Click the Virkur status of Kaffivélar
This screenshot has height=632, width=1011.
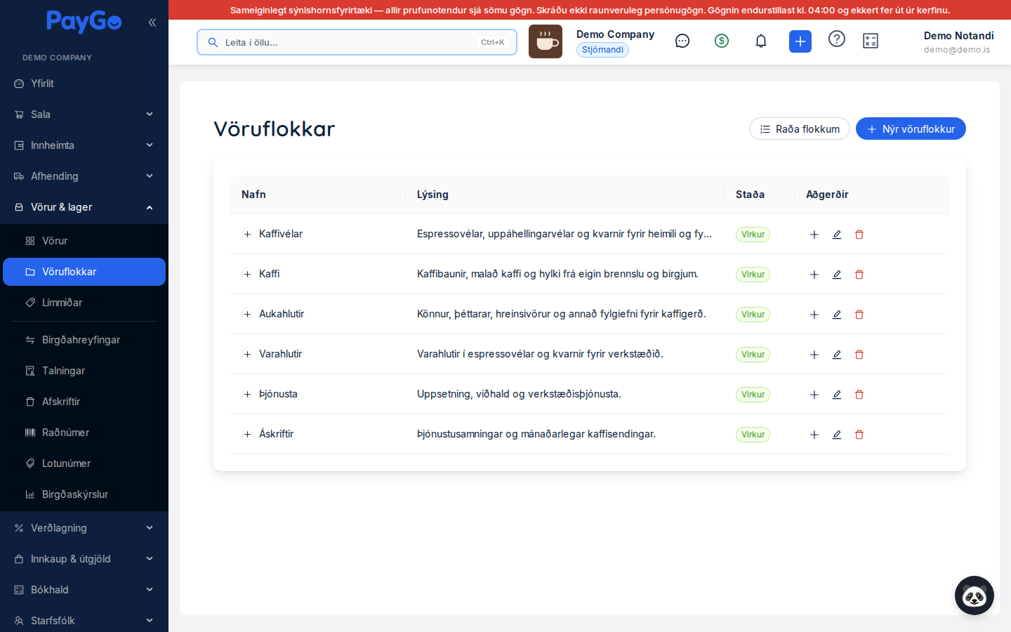tap(753, 235)
